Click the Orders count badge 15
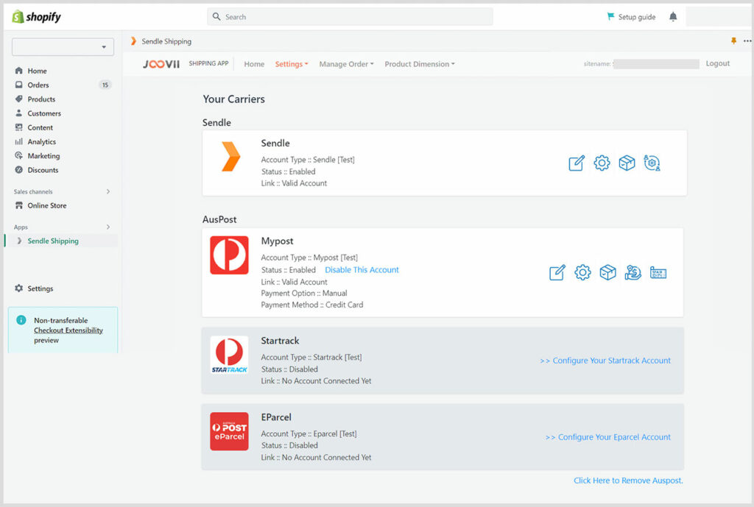The width and height of the screenshot is (754, 507). pos(105,85)
